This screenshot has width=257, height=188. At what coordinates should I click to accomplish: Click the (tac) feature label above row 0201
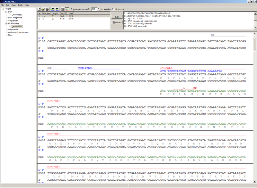(49, 68)
